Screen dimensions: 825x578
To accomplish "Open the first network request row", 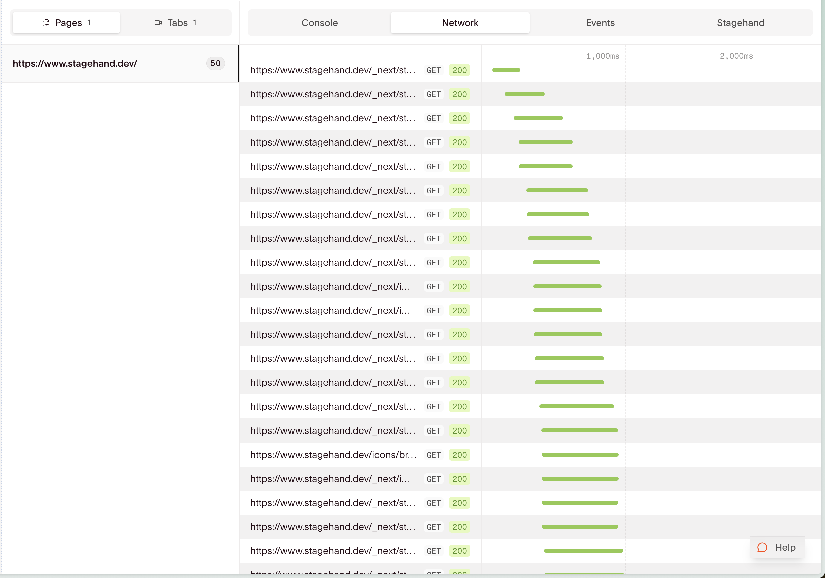I will click(x=332, y=70).
